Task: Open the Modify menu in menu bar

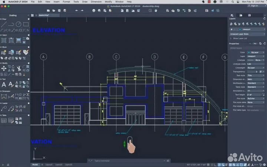Action: pyautogui.click(x=108, y=2)
